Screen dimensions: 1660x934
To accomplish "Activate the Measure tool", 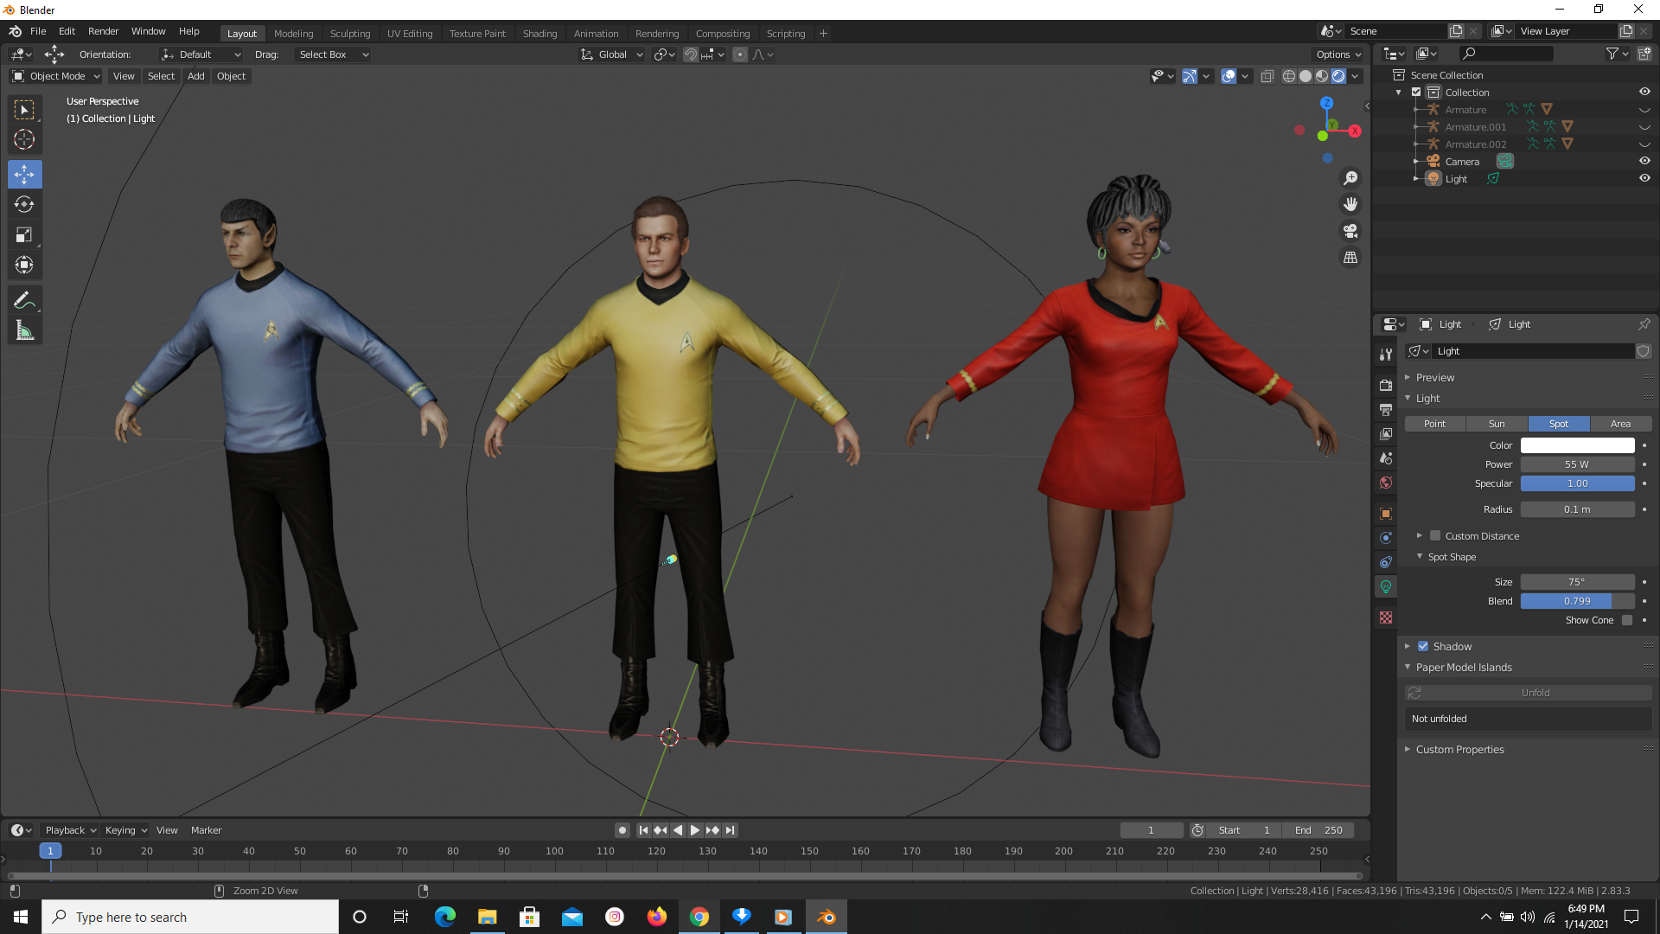I will point(24,329).
